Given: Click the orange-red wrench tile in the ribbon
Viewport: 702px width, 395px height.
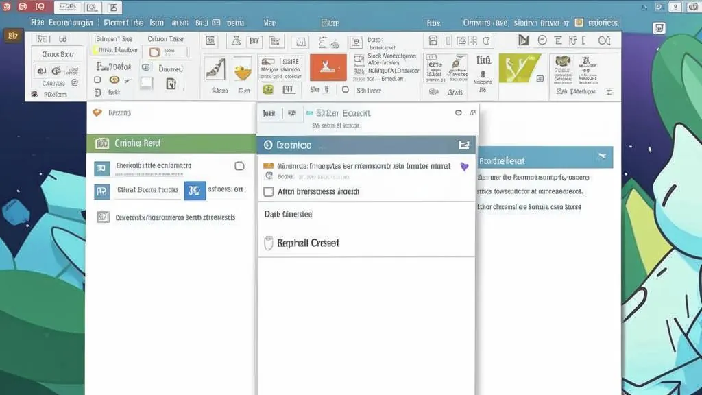Looking at the screenshot, I should click(x=328, y=67).
